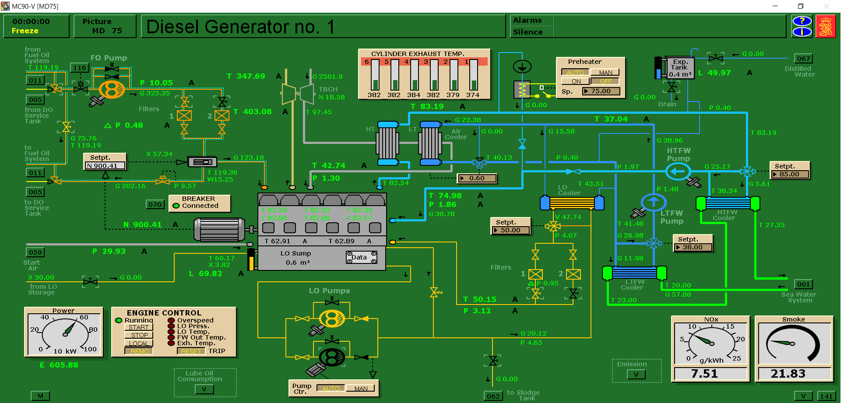Screen dimensions: 851x403
Task: Click the HTFW Pump circular icon
Action: pos(678,171)
